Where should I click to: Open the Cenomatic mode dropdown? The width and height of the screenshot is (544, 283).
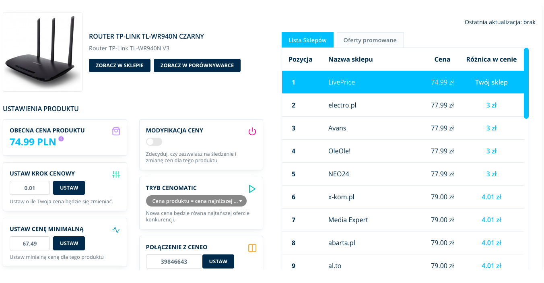pyautogui.click(x=196, y=201)
